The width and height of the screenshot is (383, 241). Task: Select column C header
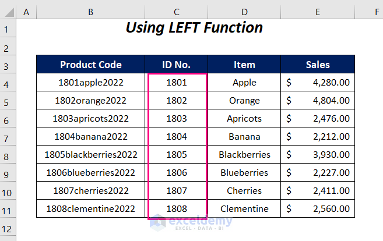tap(176, 11)
